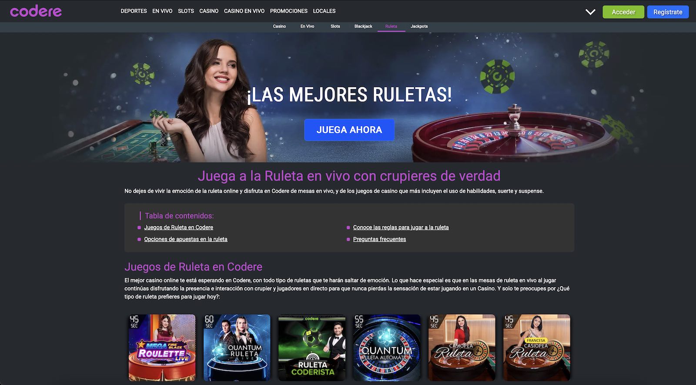Image resolution: width=696 pixels, height=385 pixels.
Task: Open the Quantum Ruleta Live game
Action: (237, 348)
